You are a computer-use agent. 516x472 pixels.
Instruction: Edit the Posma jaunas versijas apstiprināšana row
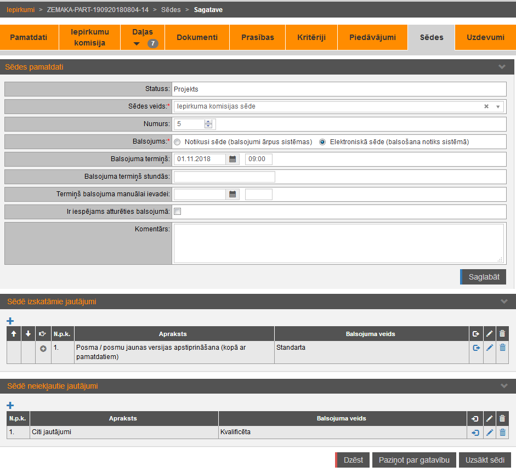pos(490,348)
